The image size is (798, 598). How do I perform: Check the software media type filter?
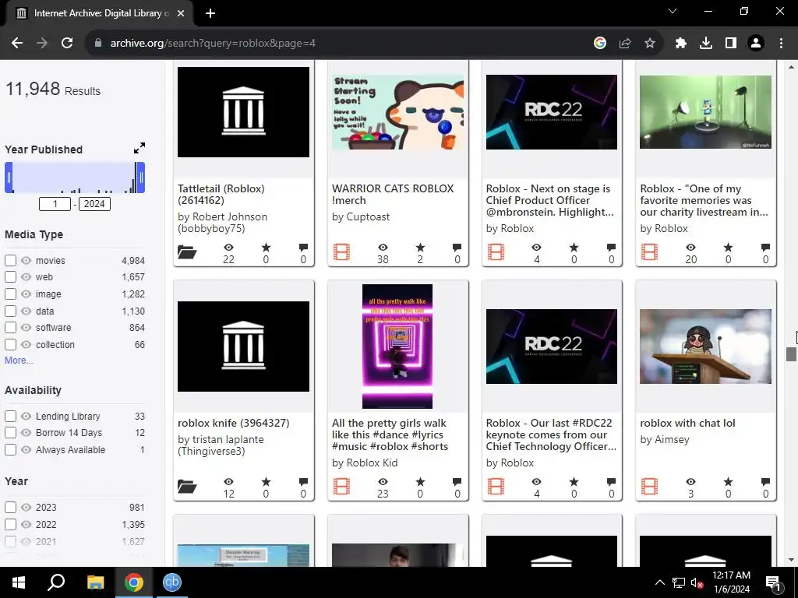click(x=10, y=328)
